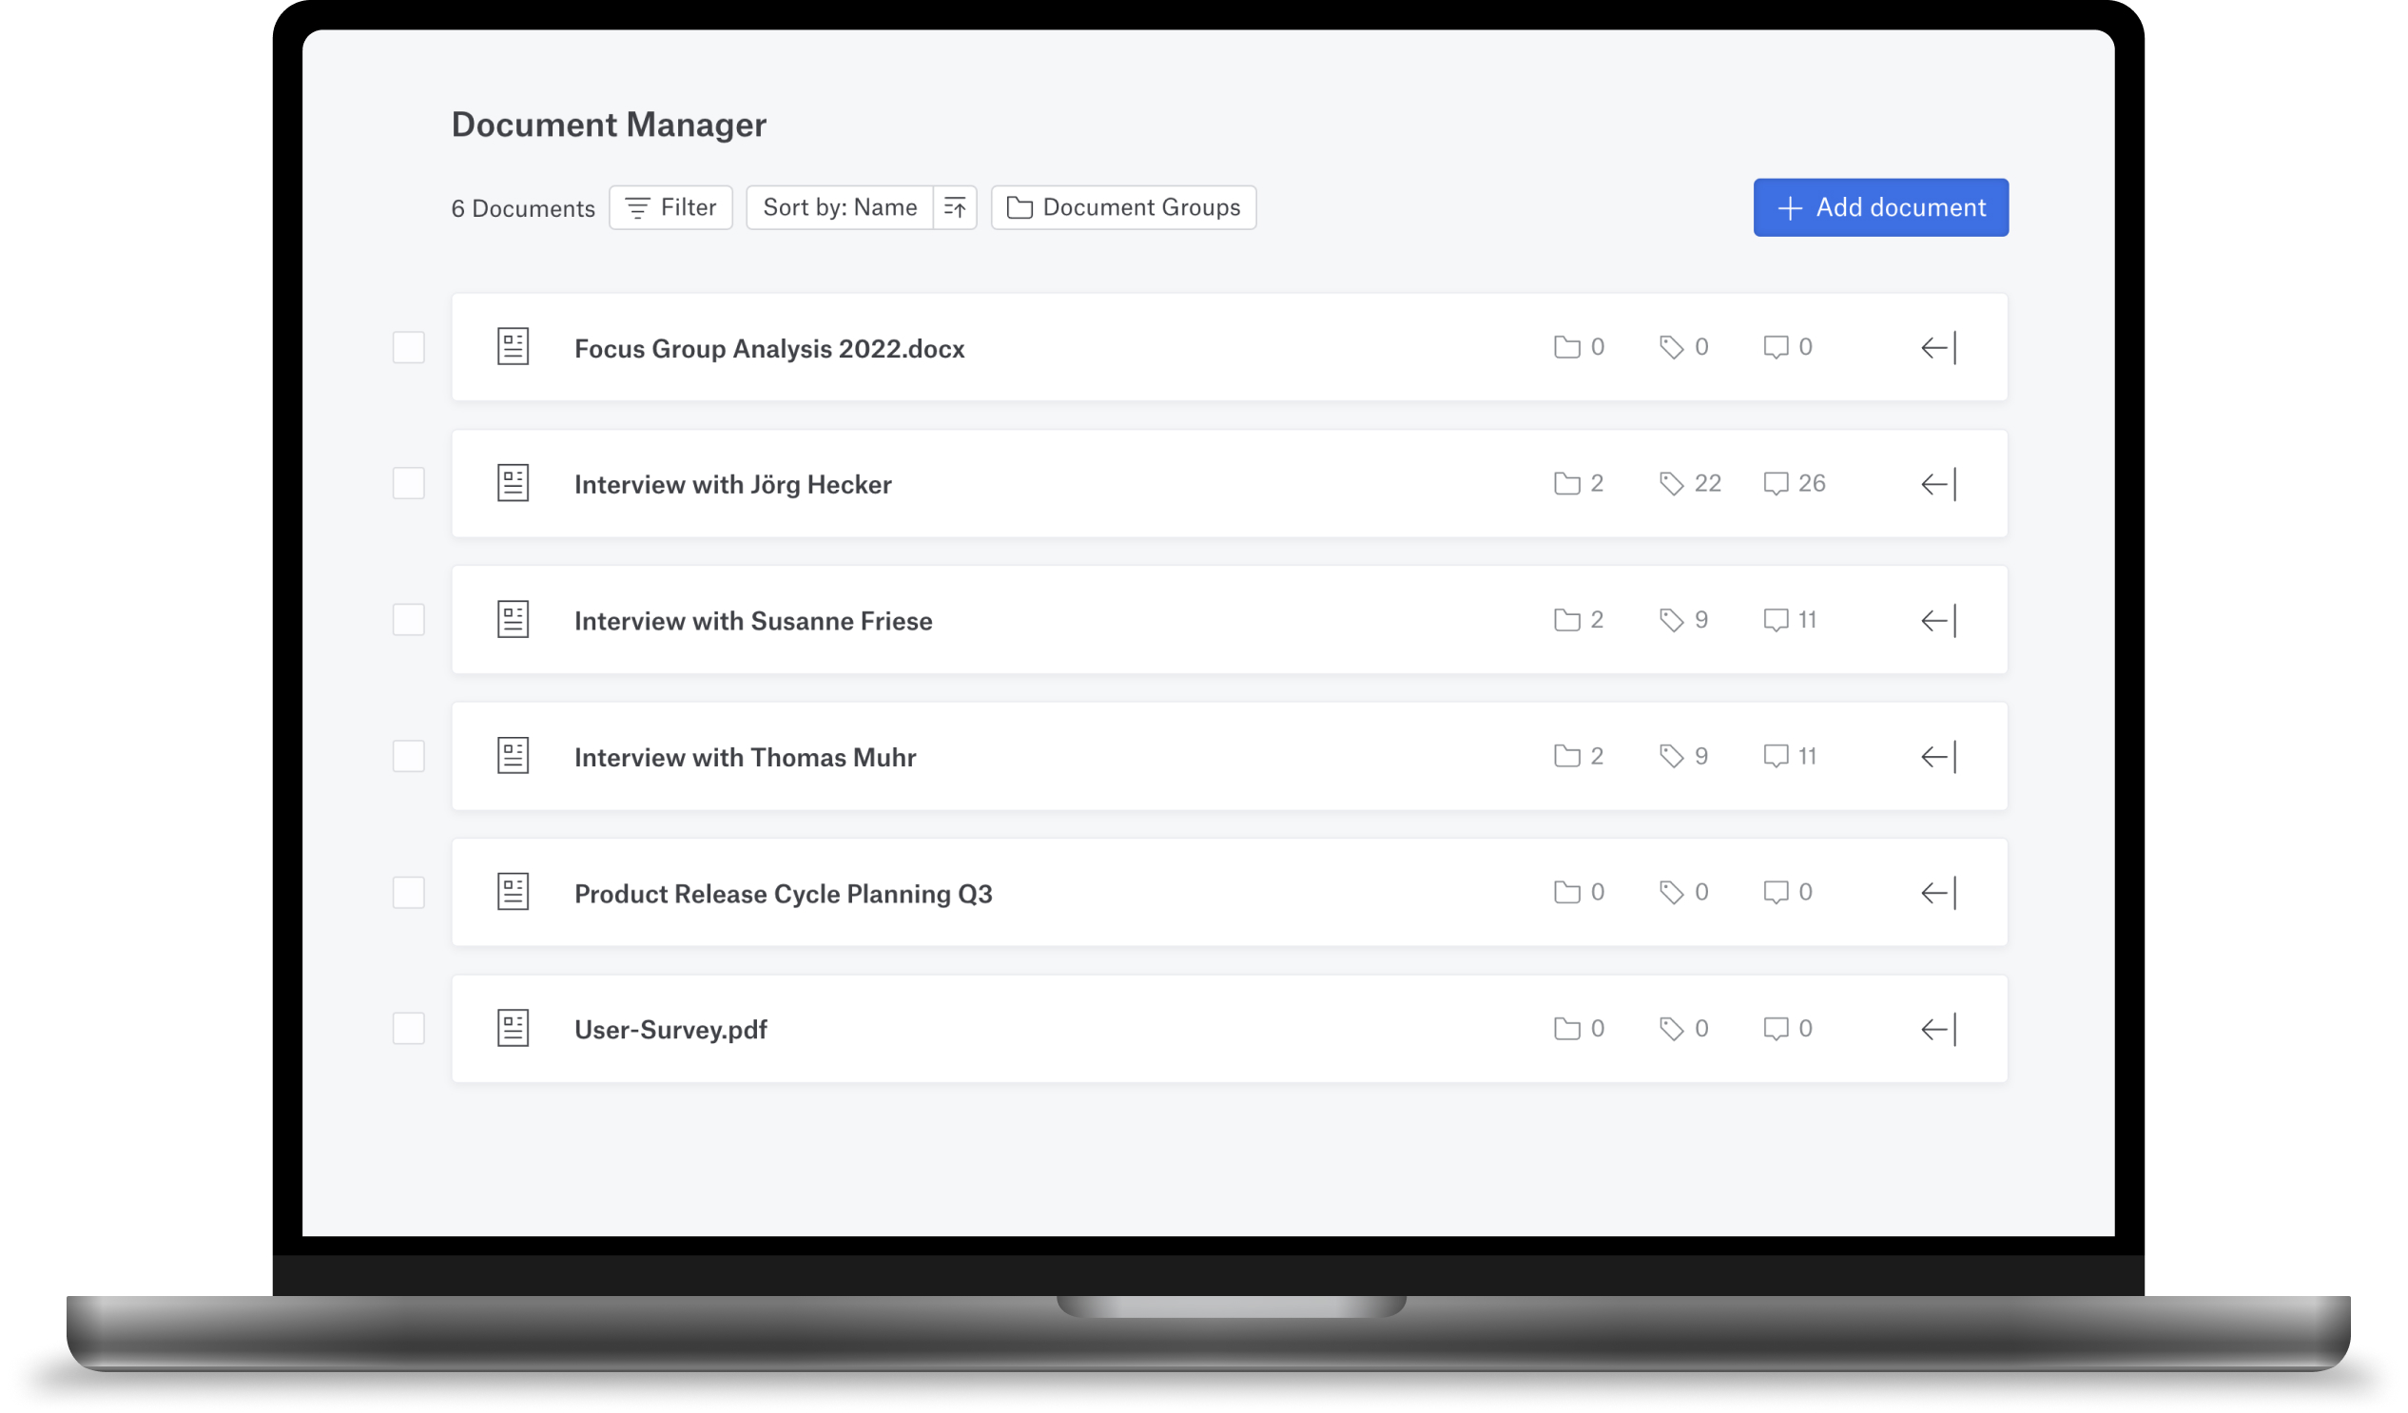This screenshot has height=1413, width=2408.
Task: Open arrow icon on Product Release Cycle row
Action: pyautogui.click(x=1938, y=893)
